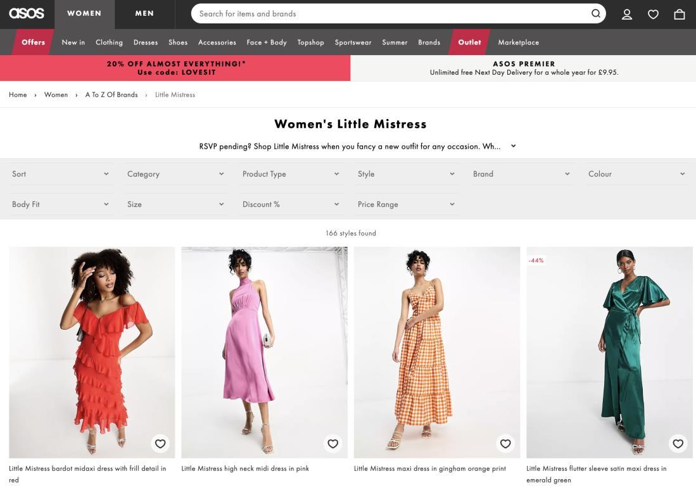Viewport: 696px width, 490px height.
Task: Open the Brands menu
Action: tap(429, 42)
